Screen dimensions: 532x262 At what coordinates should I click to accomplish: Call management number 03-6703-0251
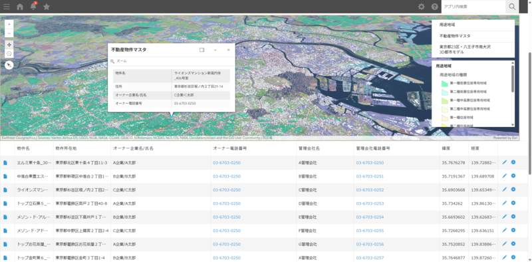(370, 176)
